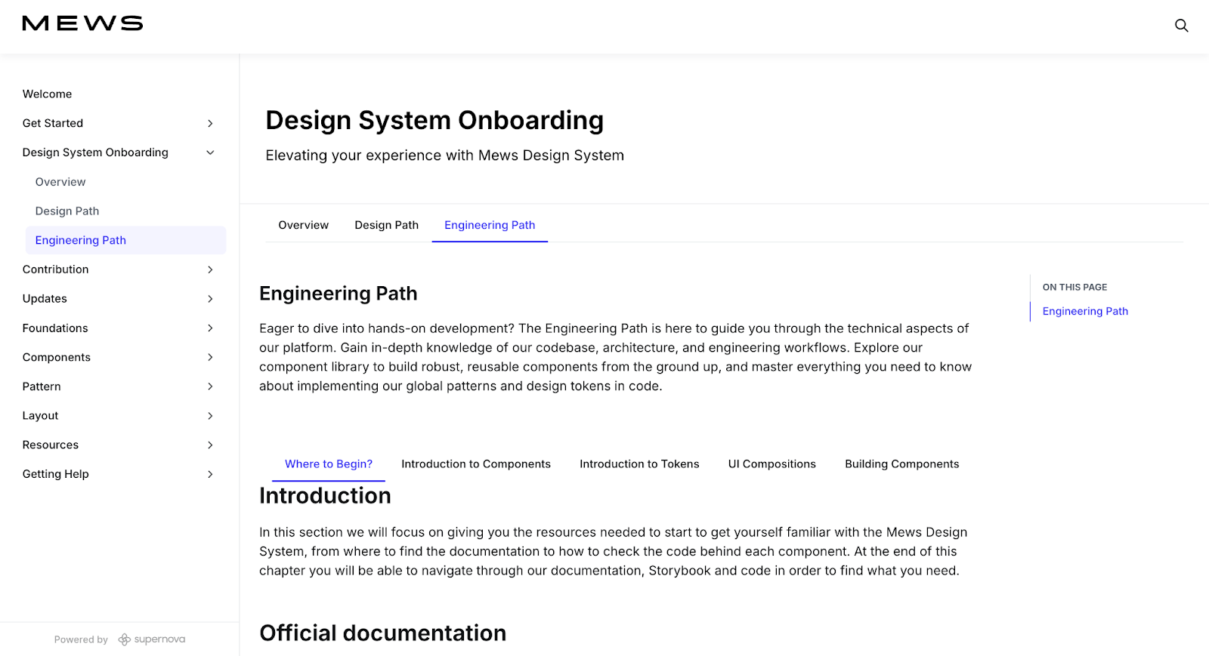
Task: Switch to the Overview page tab
Action: (304, 225)
